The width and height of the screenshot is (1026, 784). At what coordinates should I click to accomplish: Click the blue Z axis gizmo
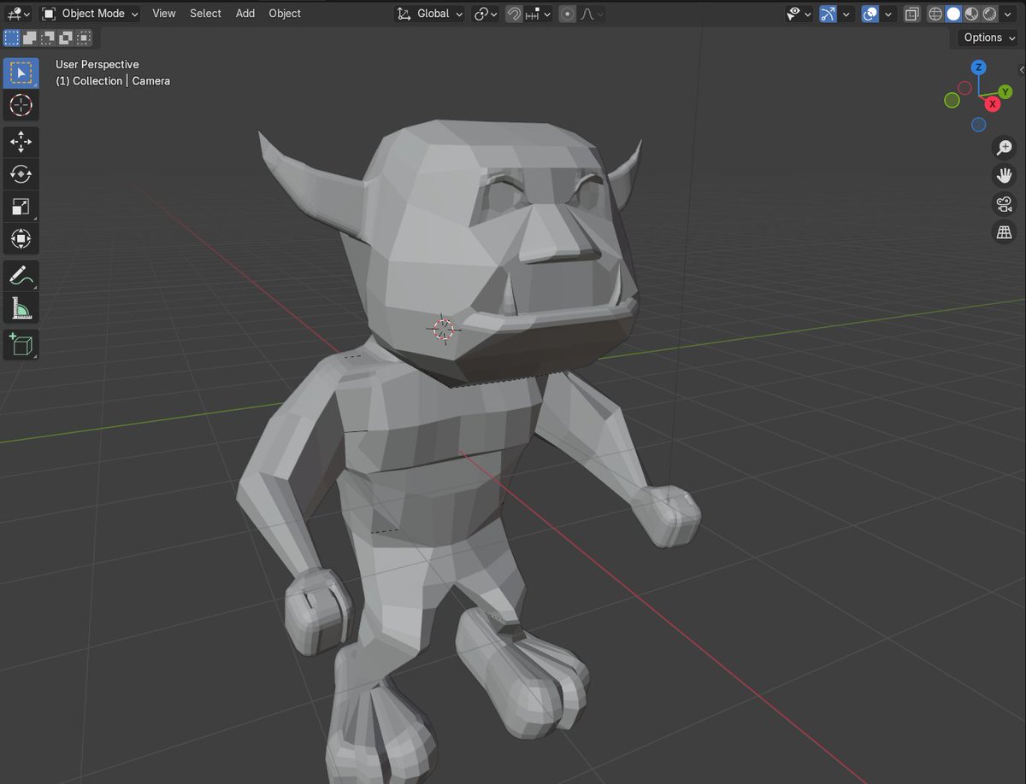pos(979,67)
